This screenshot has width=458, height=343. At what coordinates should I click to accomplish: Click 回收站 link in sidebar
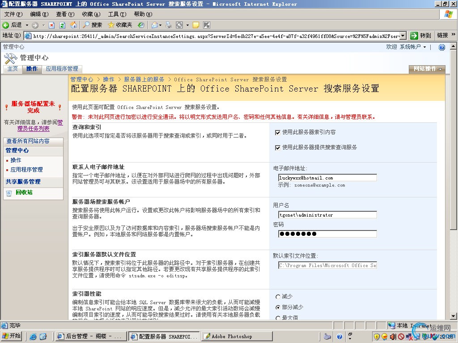pos(24,192)
